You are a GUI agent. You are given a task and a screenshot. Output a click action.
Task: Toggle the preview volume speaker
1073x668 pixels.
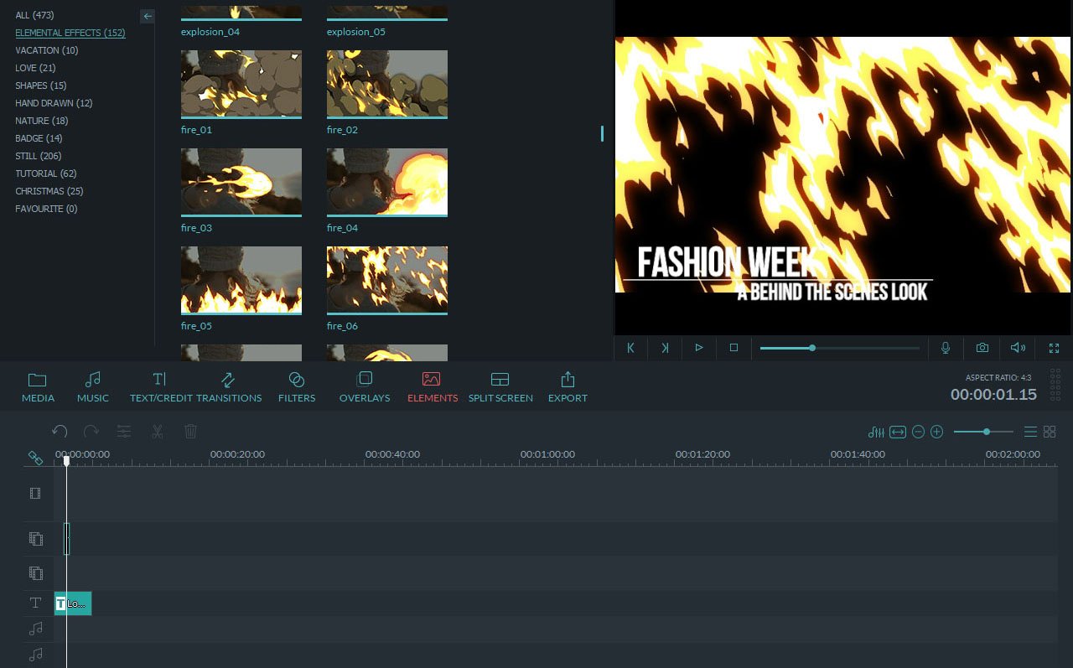(x=1018, y=348)
